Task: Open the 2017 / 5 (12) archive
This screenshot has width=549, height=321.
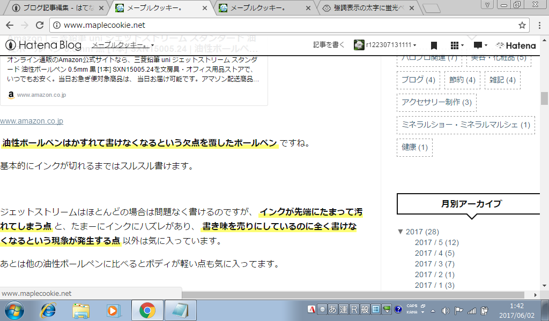Action: click(x=436, y=242)
